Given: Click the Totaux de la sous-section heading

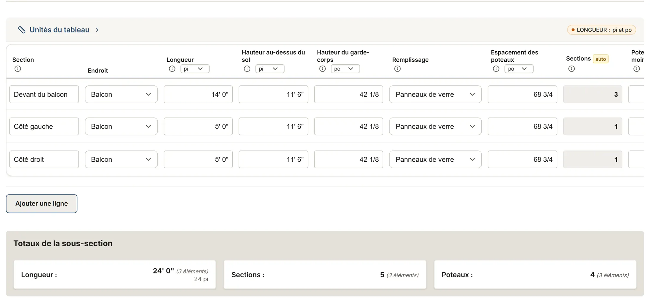Looking at the screenshot, I should pos(63,244).
